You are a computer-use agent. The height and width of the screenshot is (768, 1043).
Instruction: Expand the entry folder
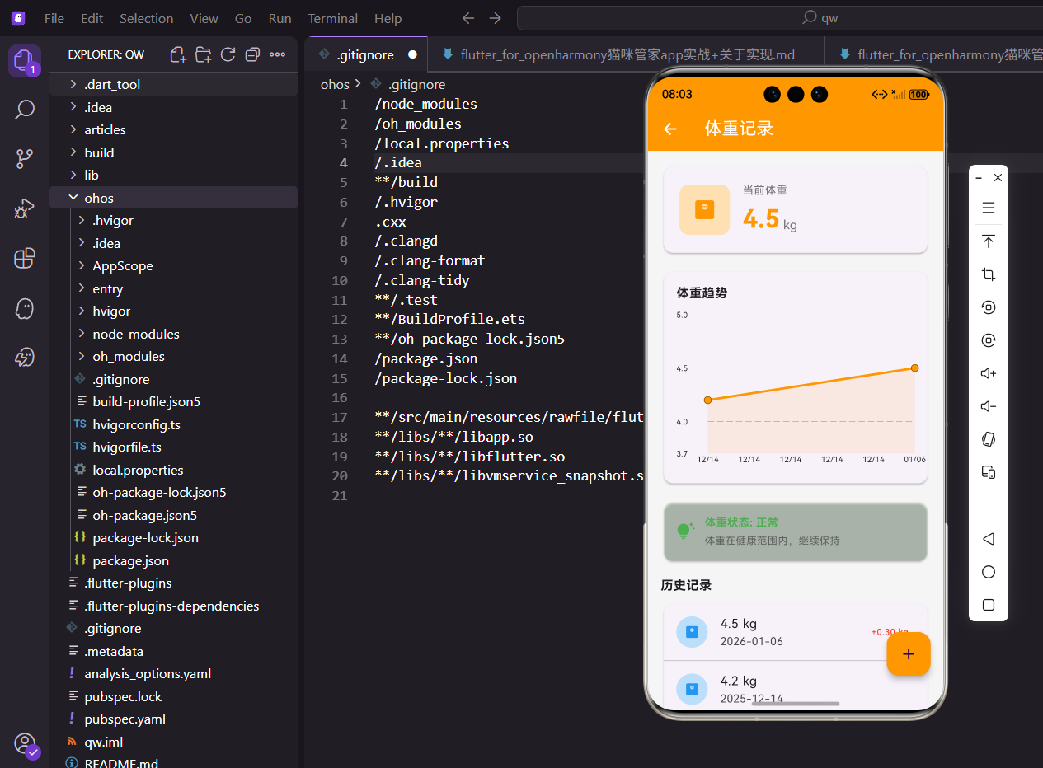pyautogui.click(x=173, y=288)
